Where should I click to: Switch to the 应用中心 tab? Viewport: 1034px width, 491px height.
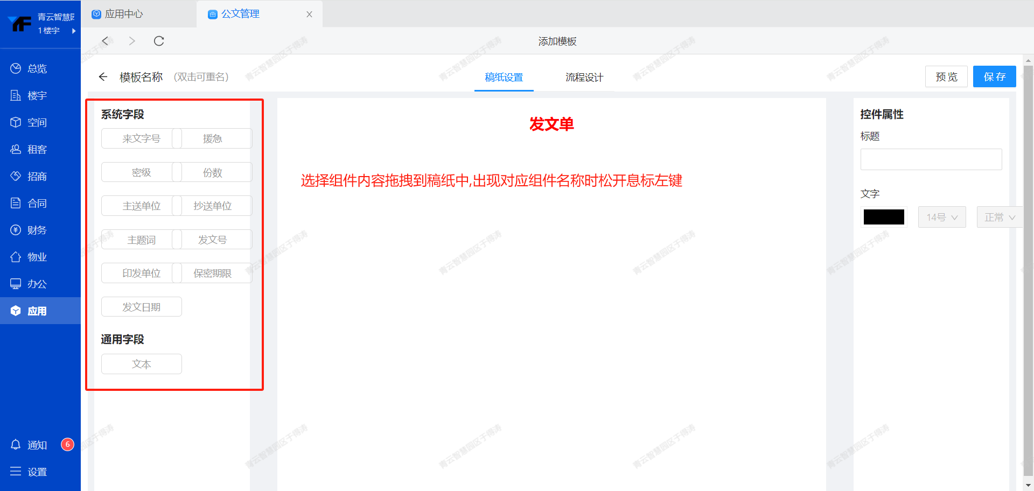pyautogui.click(x=123, y=14)
